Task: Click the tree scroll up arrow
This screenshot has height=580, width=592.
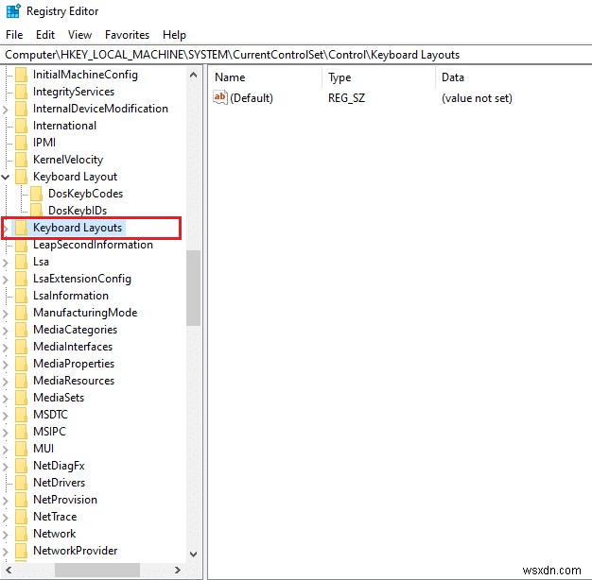Action: (x=193, y=75)
